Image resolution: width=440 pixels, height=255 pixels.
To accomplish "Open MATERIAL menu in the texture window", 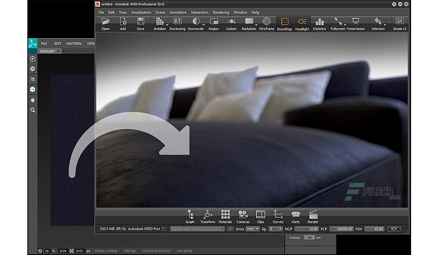I will [74, 44].
